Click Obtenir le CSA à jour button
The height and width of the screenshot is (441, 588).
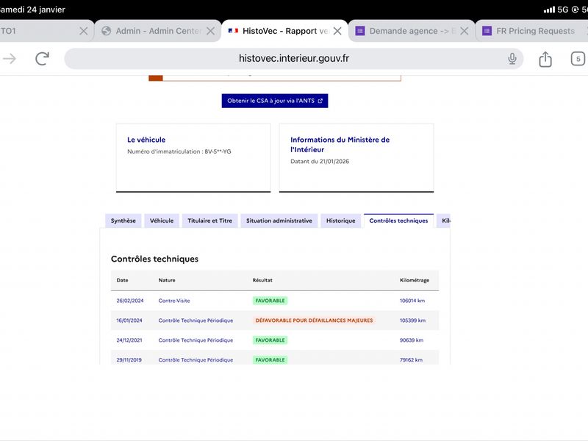click(275, 101)
